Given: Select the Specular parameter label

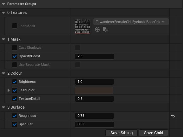Looking at the screenshot, I should pyautogui.click(x=26, y=124).
